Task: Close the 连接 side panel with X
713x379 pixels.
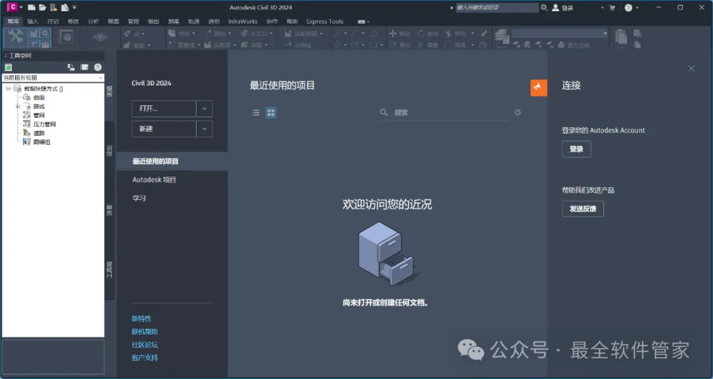Action: 691,69
